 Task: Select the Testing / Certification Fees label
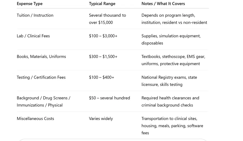[41, 77]
